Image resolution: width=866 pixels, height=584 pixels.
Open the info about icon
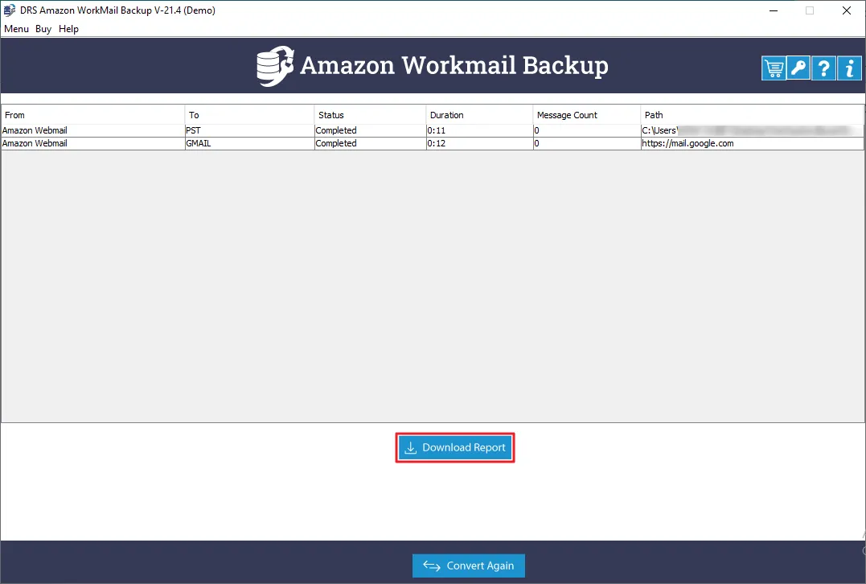click(x=849, y=68)
